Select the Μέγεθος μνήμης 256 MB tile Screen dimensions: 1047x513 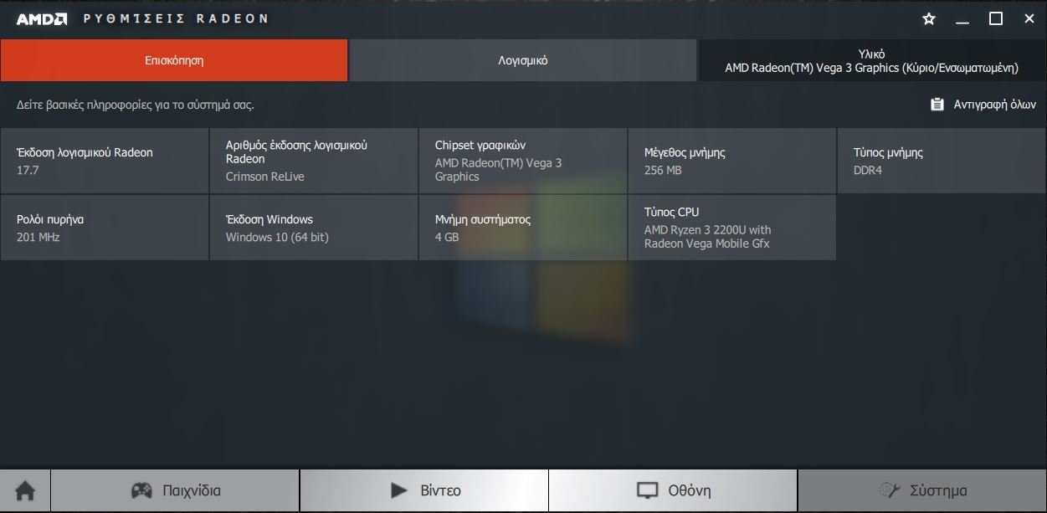(732, 161)
